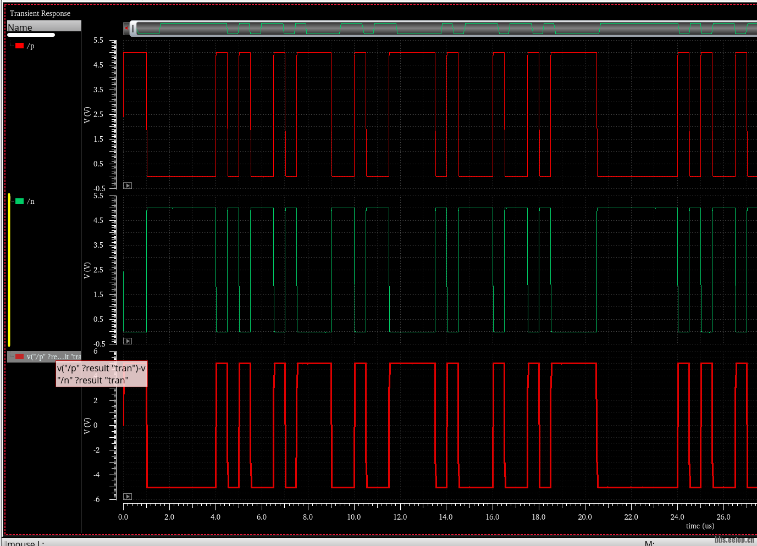Viewport: 757px width, 546px height.
Task: Click the -6 value on the difference Y-axis
Action: [97, 499]
